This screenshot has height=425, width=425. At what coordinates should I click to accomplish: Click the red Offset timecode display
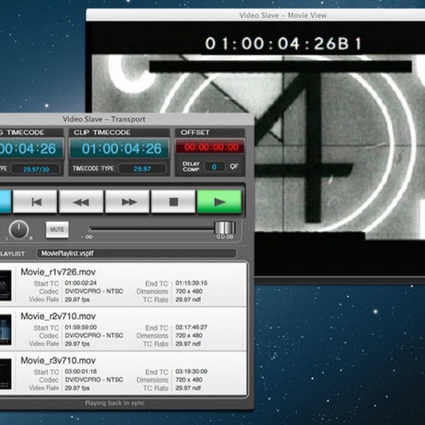pos(211,147)
